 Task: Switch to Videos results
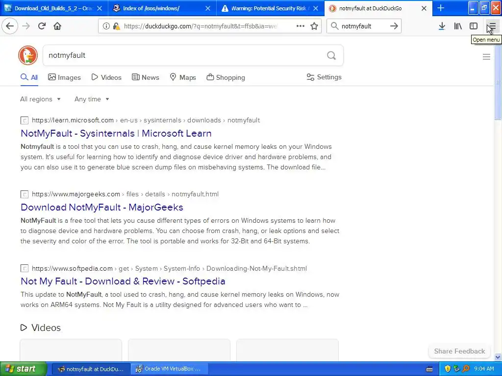[x=106, y=77]
